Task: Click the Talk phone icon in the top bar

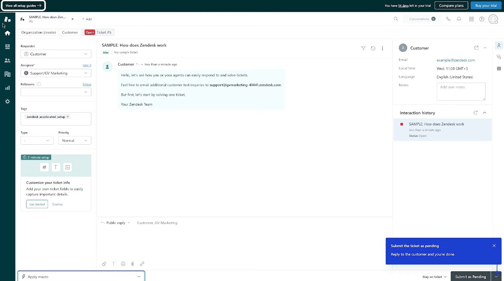Action: pyautogui.click(x=448, y=19)
